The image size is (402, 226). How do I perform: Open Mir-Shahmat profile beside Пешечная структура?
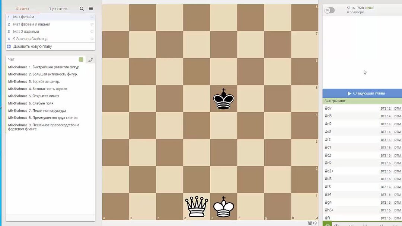pos(17,110)
